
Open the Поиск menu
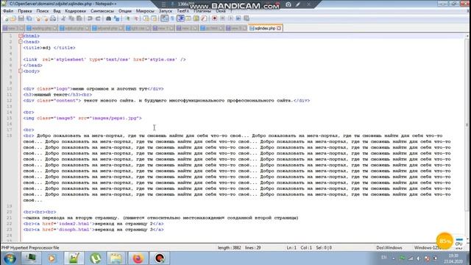point(43,11)
